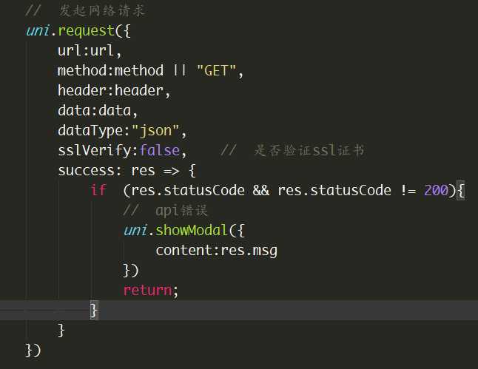Click the 'sslVerify' property name
This screenshot has height=369, width=478.
[x=95, y=151]
